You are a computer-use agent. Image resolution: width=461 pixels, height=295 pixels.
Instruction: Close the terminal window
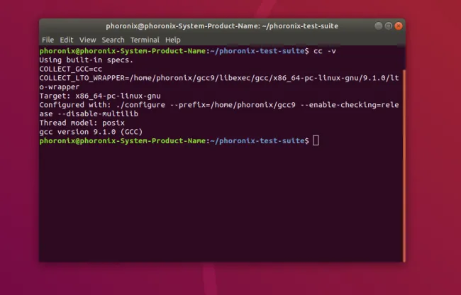coord(399,26)
